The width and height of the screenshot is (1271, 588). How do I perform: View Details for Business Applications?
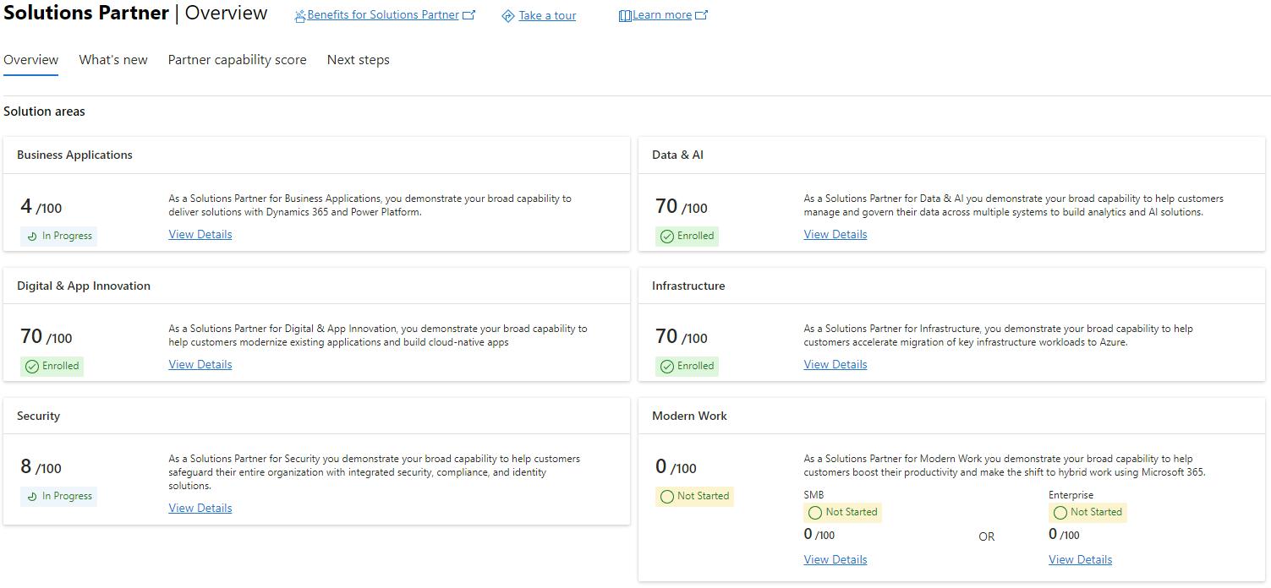coord(200,235)
